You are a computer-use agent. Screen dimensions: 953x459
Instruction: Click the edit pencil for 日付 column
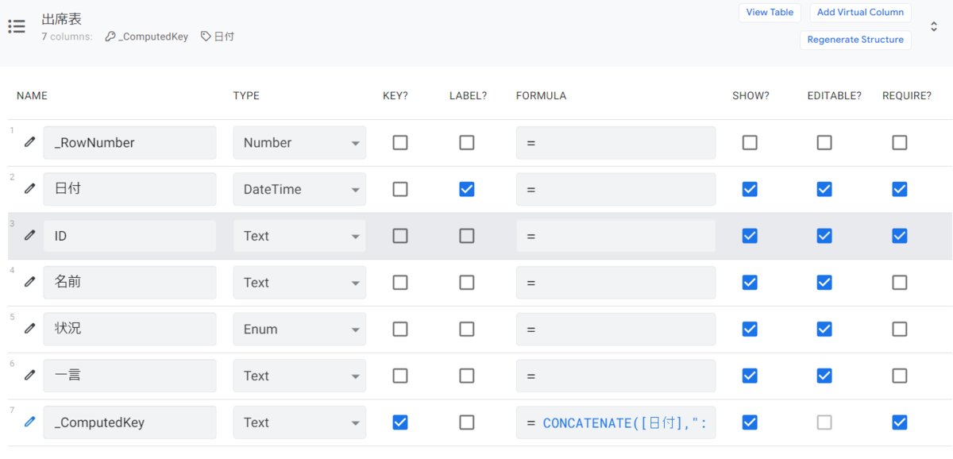[x=30, y=189]
